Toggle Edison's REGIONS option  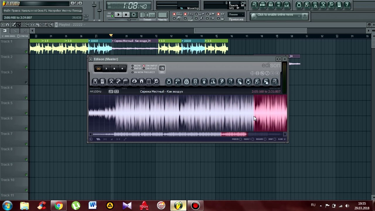pos(261,139)
